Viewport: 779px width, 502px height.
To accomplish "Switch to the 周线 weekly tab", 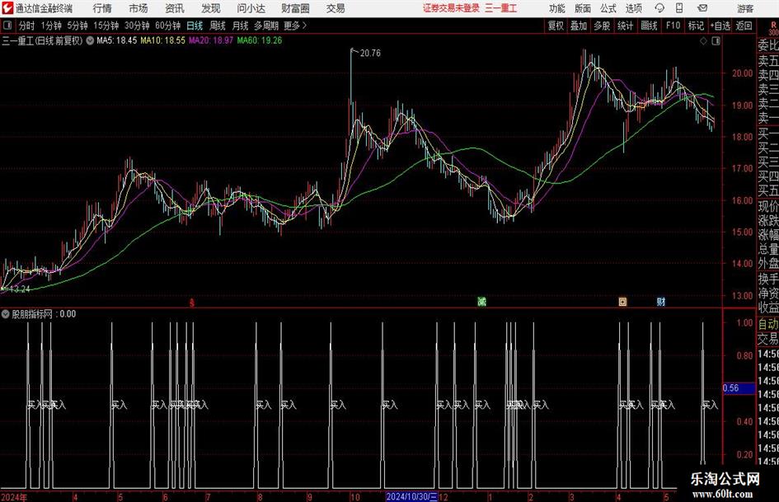I will pyautogui.click(x=218, y=26).
